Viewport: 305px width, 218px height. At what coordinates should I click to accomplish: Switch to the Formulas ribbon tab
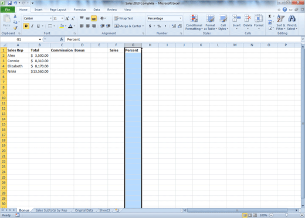pyautogui.click(x=80, y=9)
